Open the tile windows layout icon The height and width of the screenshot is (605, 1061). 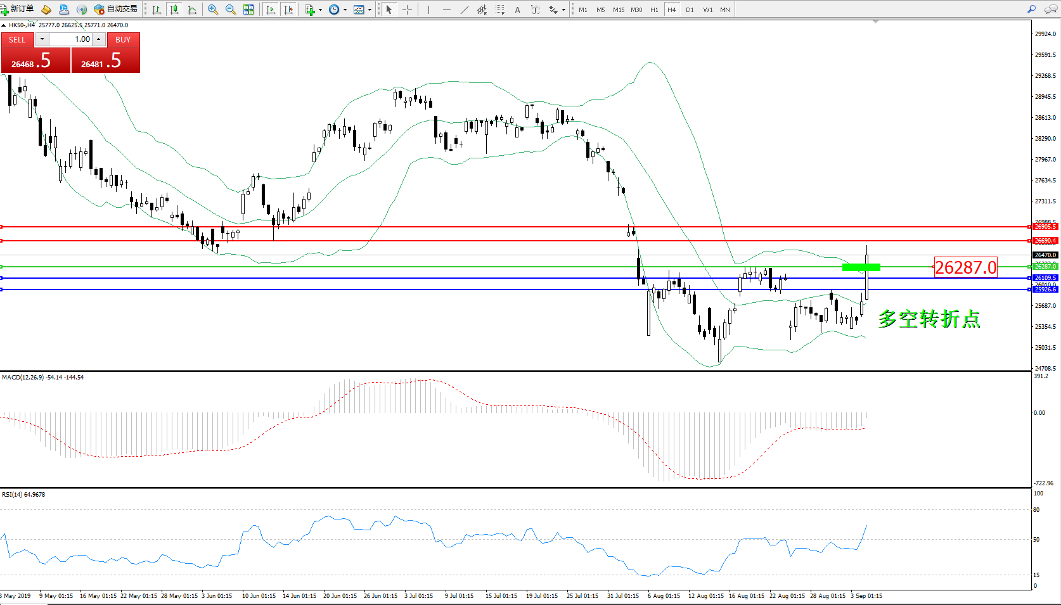(248, 10)
